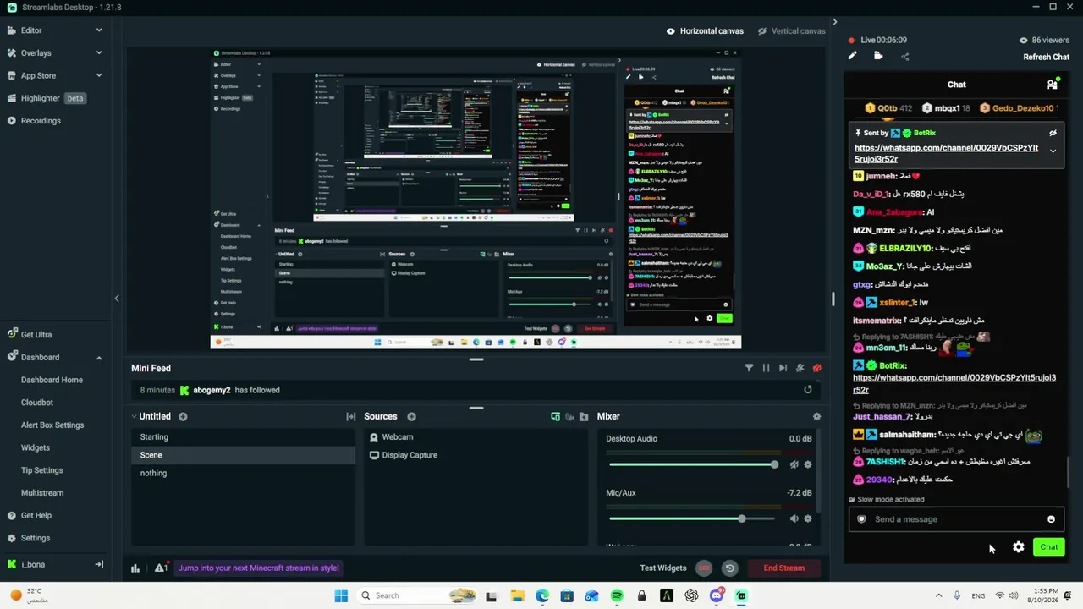Toggle mute for event alerts in Mini Feed
1083x609 pixels.
tap(800, 368)
